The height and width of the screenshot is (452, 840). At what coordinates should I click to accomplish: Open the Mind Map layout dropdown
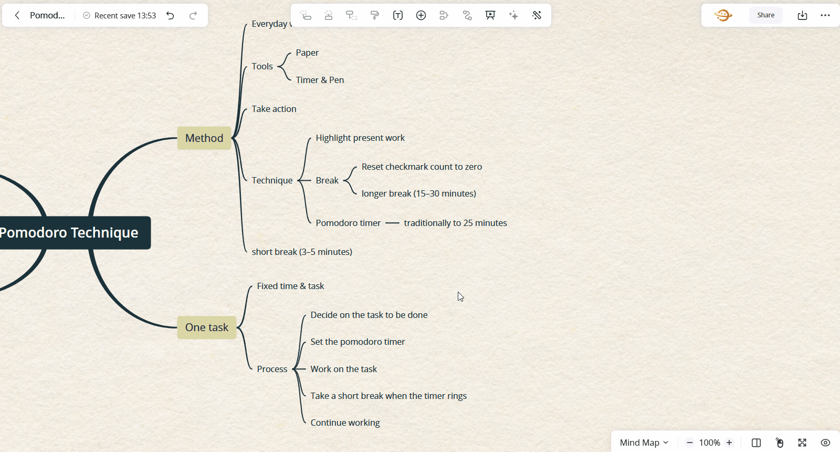644,443
